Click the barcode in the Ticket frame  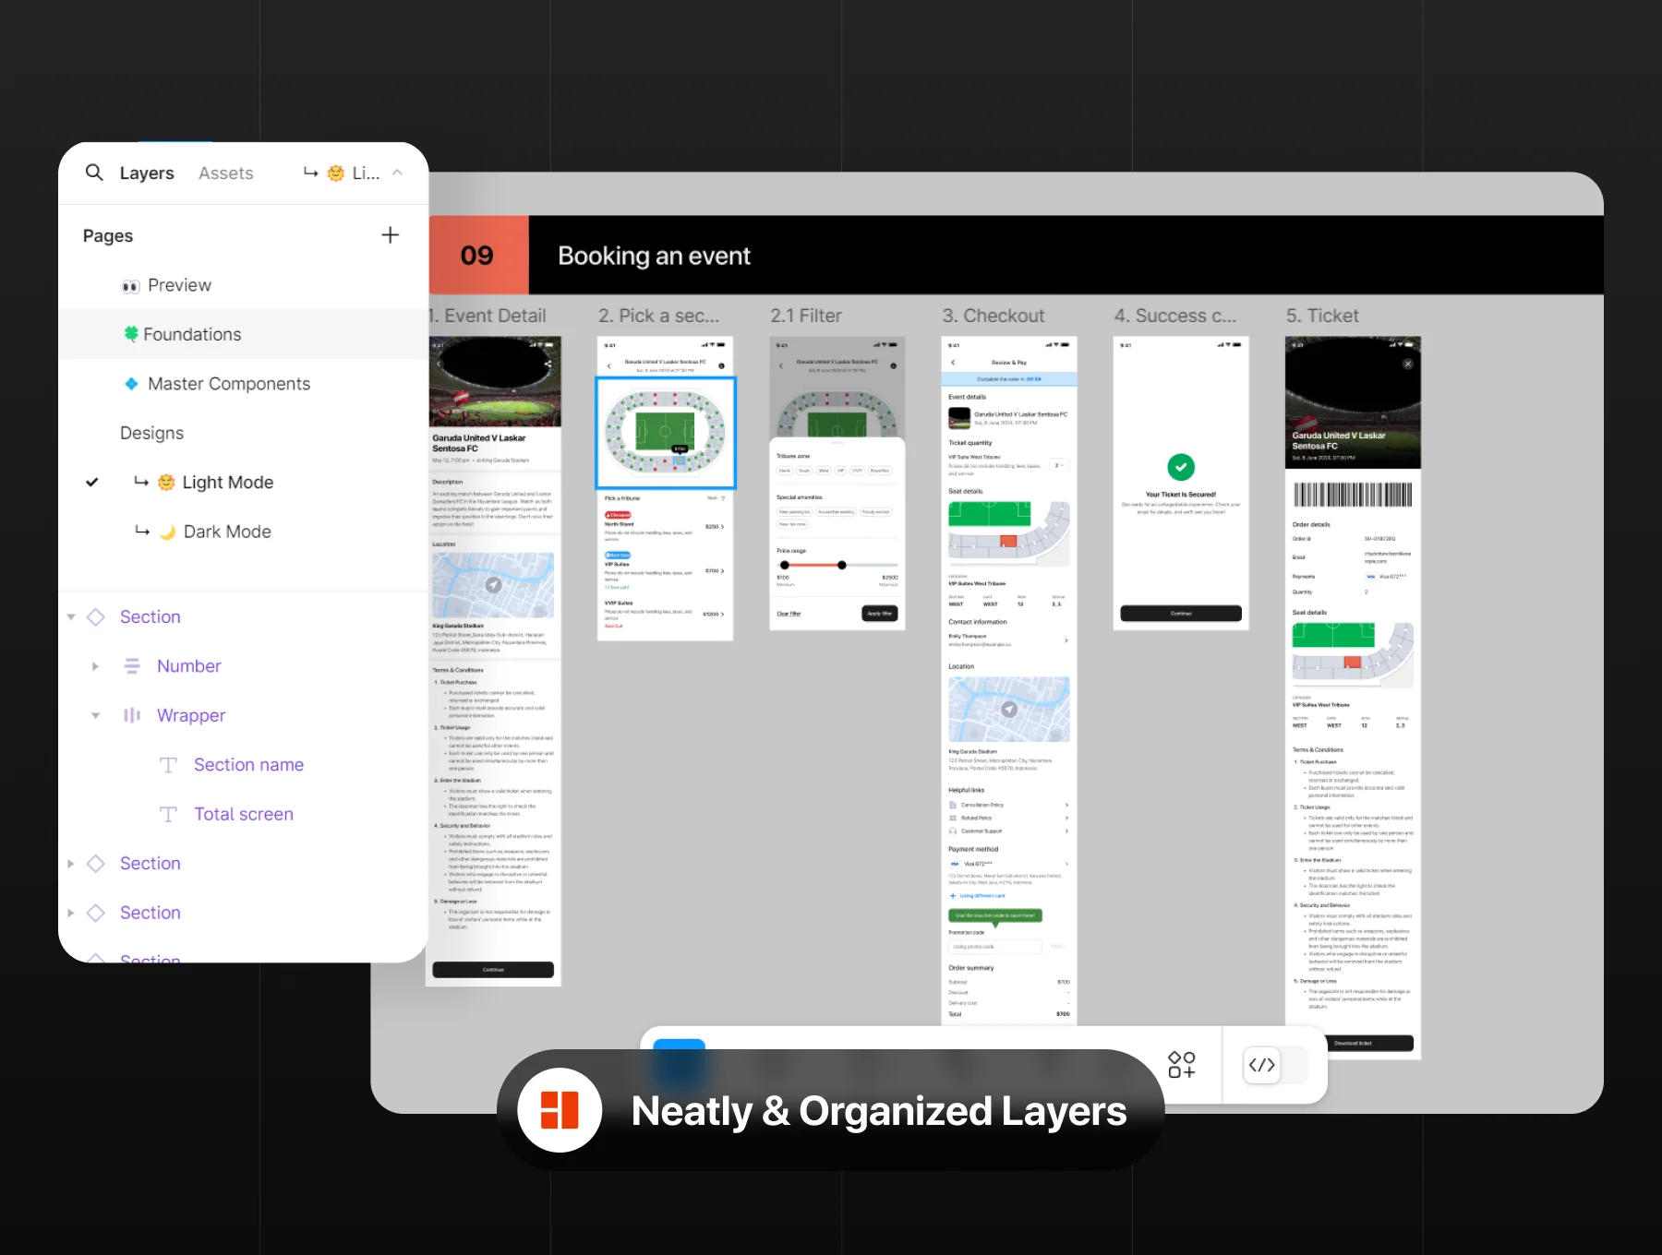coord(1353,495)
